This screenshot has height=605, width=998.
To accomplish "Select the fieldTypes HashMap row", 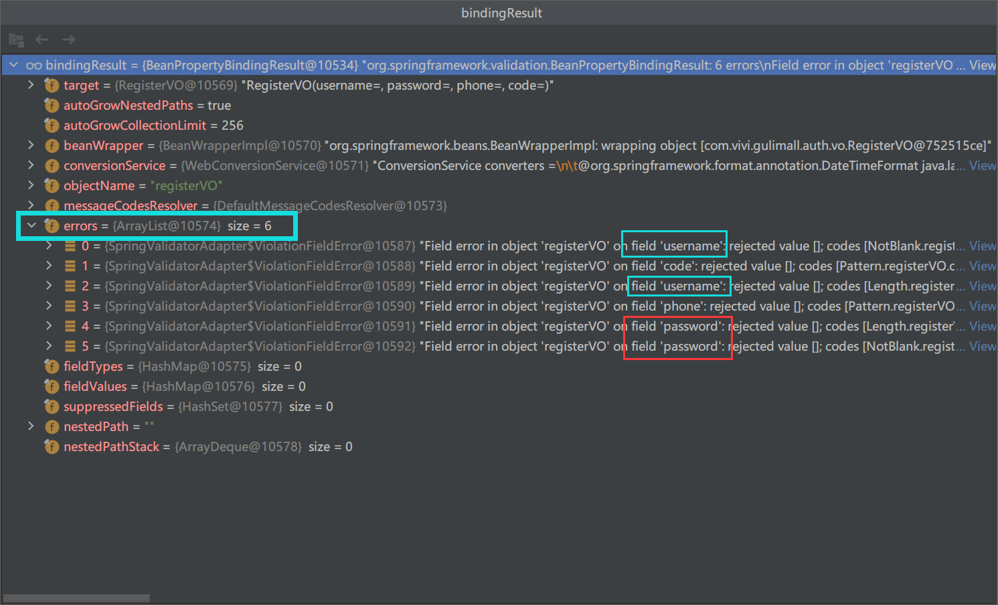I will 499,366.
